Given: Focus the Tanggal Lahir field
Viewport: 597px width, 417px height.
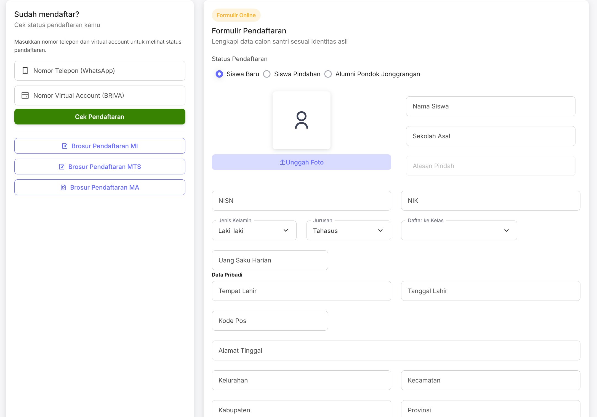Looking at the screenshot, I should (491, 291).
